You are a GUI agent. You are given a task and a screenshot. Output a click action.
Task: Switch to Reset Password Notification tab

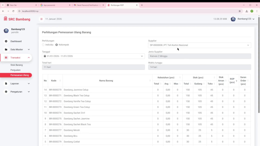(x=89, y=5)
